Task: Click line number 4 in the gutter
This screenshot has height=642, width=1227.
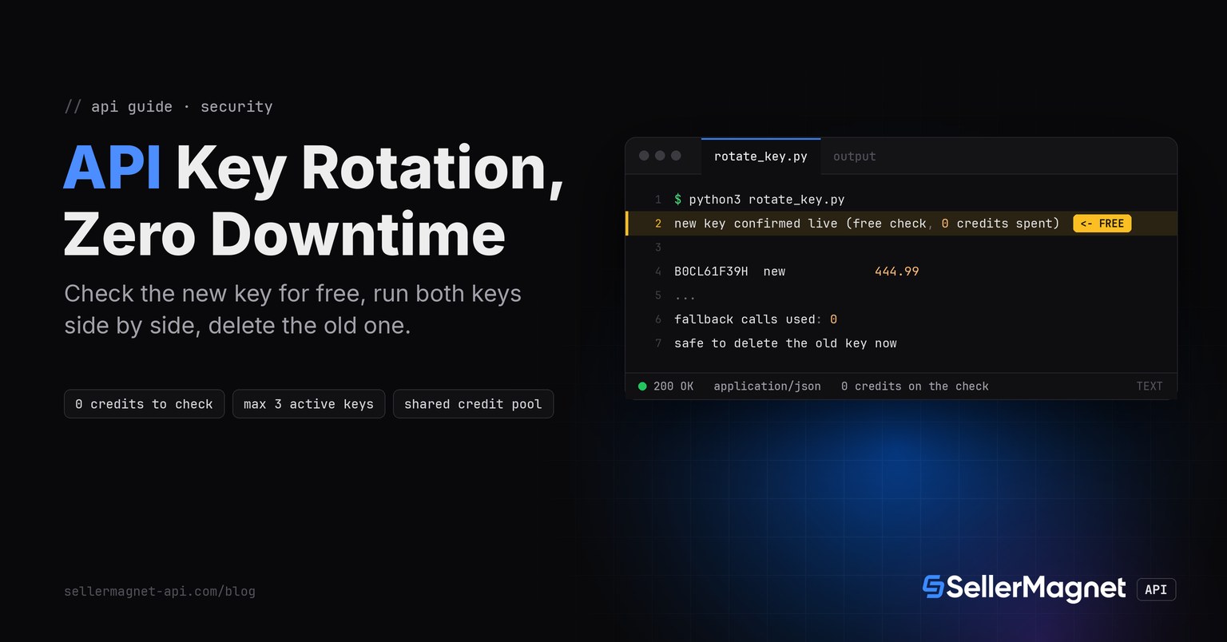Action: pyautogui.click(x=658, y=271)
